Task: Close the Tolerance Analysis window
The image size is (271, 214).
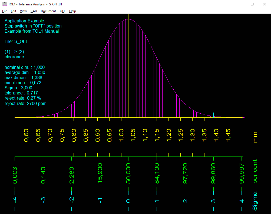Action: 264,4
